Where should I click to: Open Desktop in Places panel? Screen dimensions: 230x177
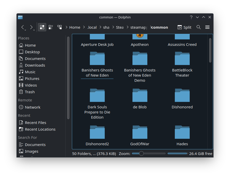[x=41, y=52]
